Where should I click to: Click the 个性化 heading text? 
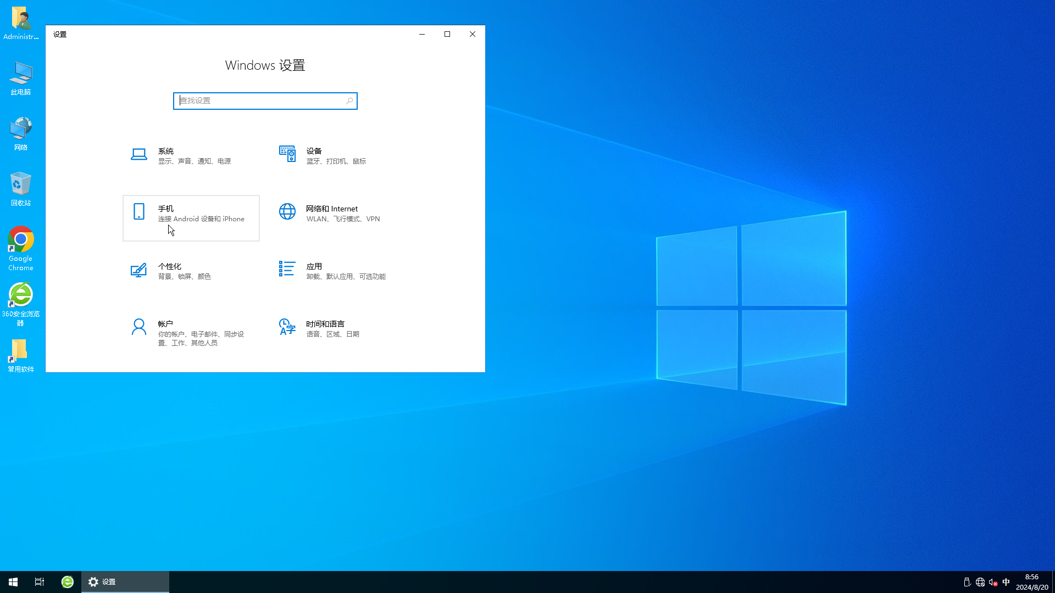(x=170, y=266)
